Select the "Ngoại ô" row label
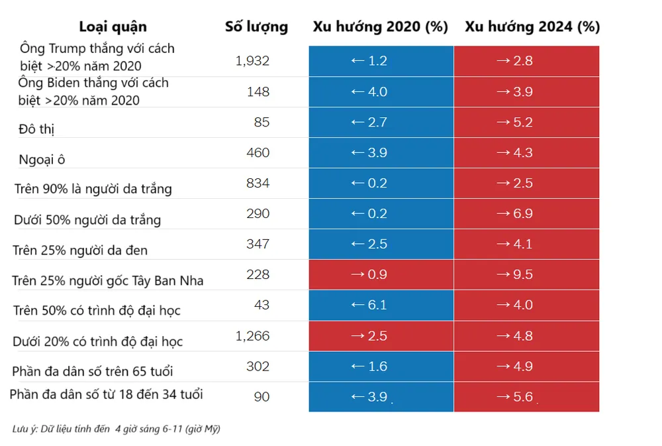The width and height of the screenshot is (662, 446). [41, 160]
